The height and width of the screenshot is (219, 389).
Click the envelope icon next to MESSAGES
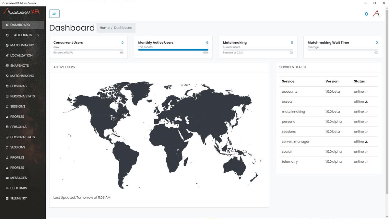click(7, 178)
